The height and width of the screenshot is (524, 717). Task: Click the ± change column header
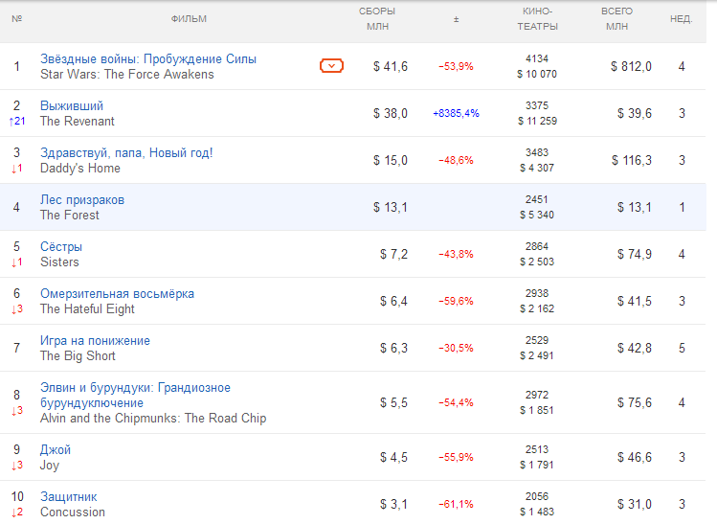click(x=456, y=19)
